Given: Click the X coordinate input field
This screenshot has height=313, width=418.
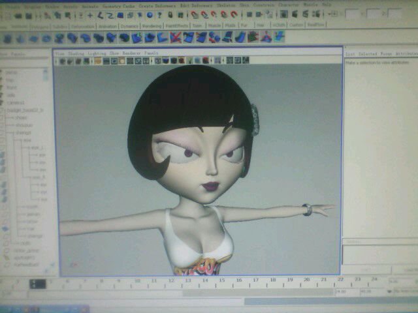Looking at the screenshot, I should (x=351, y=13).
